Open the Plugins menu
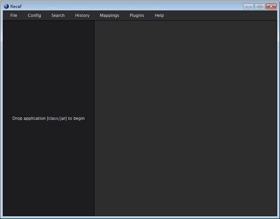The height and width of the screenshot is (219, 280). click(137, 15)
